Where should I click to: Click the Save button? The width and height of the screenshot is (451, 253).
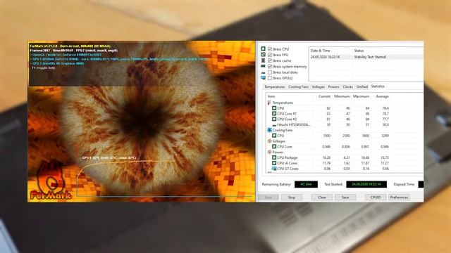coord(345,197)
